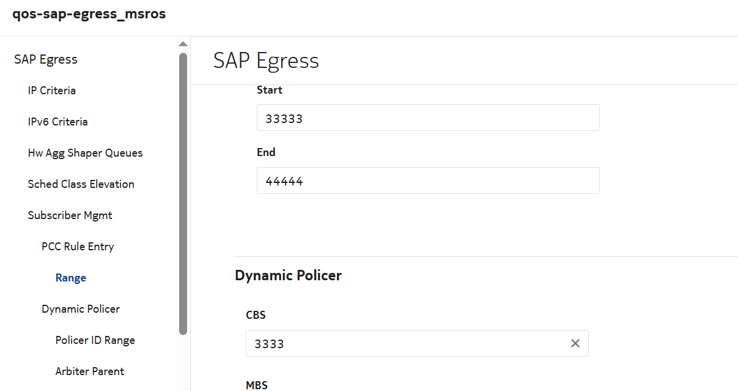Click the qos-sap-egress_msros page title
Image resolution: width=738 pixels, height=391 pixels.
pos(89,14)
